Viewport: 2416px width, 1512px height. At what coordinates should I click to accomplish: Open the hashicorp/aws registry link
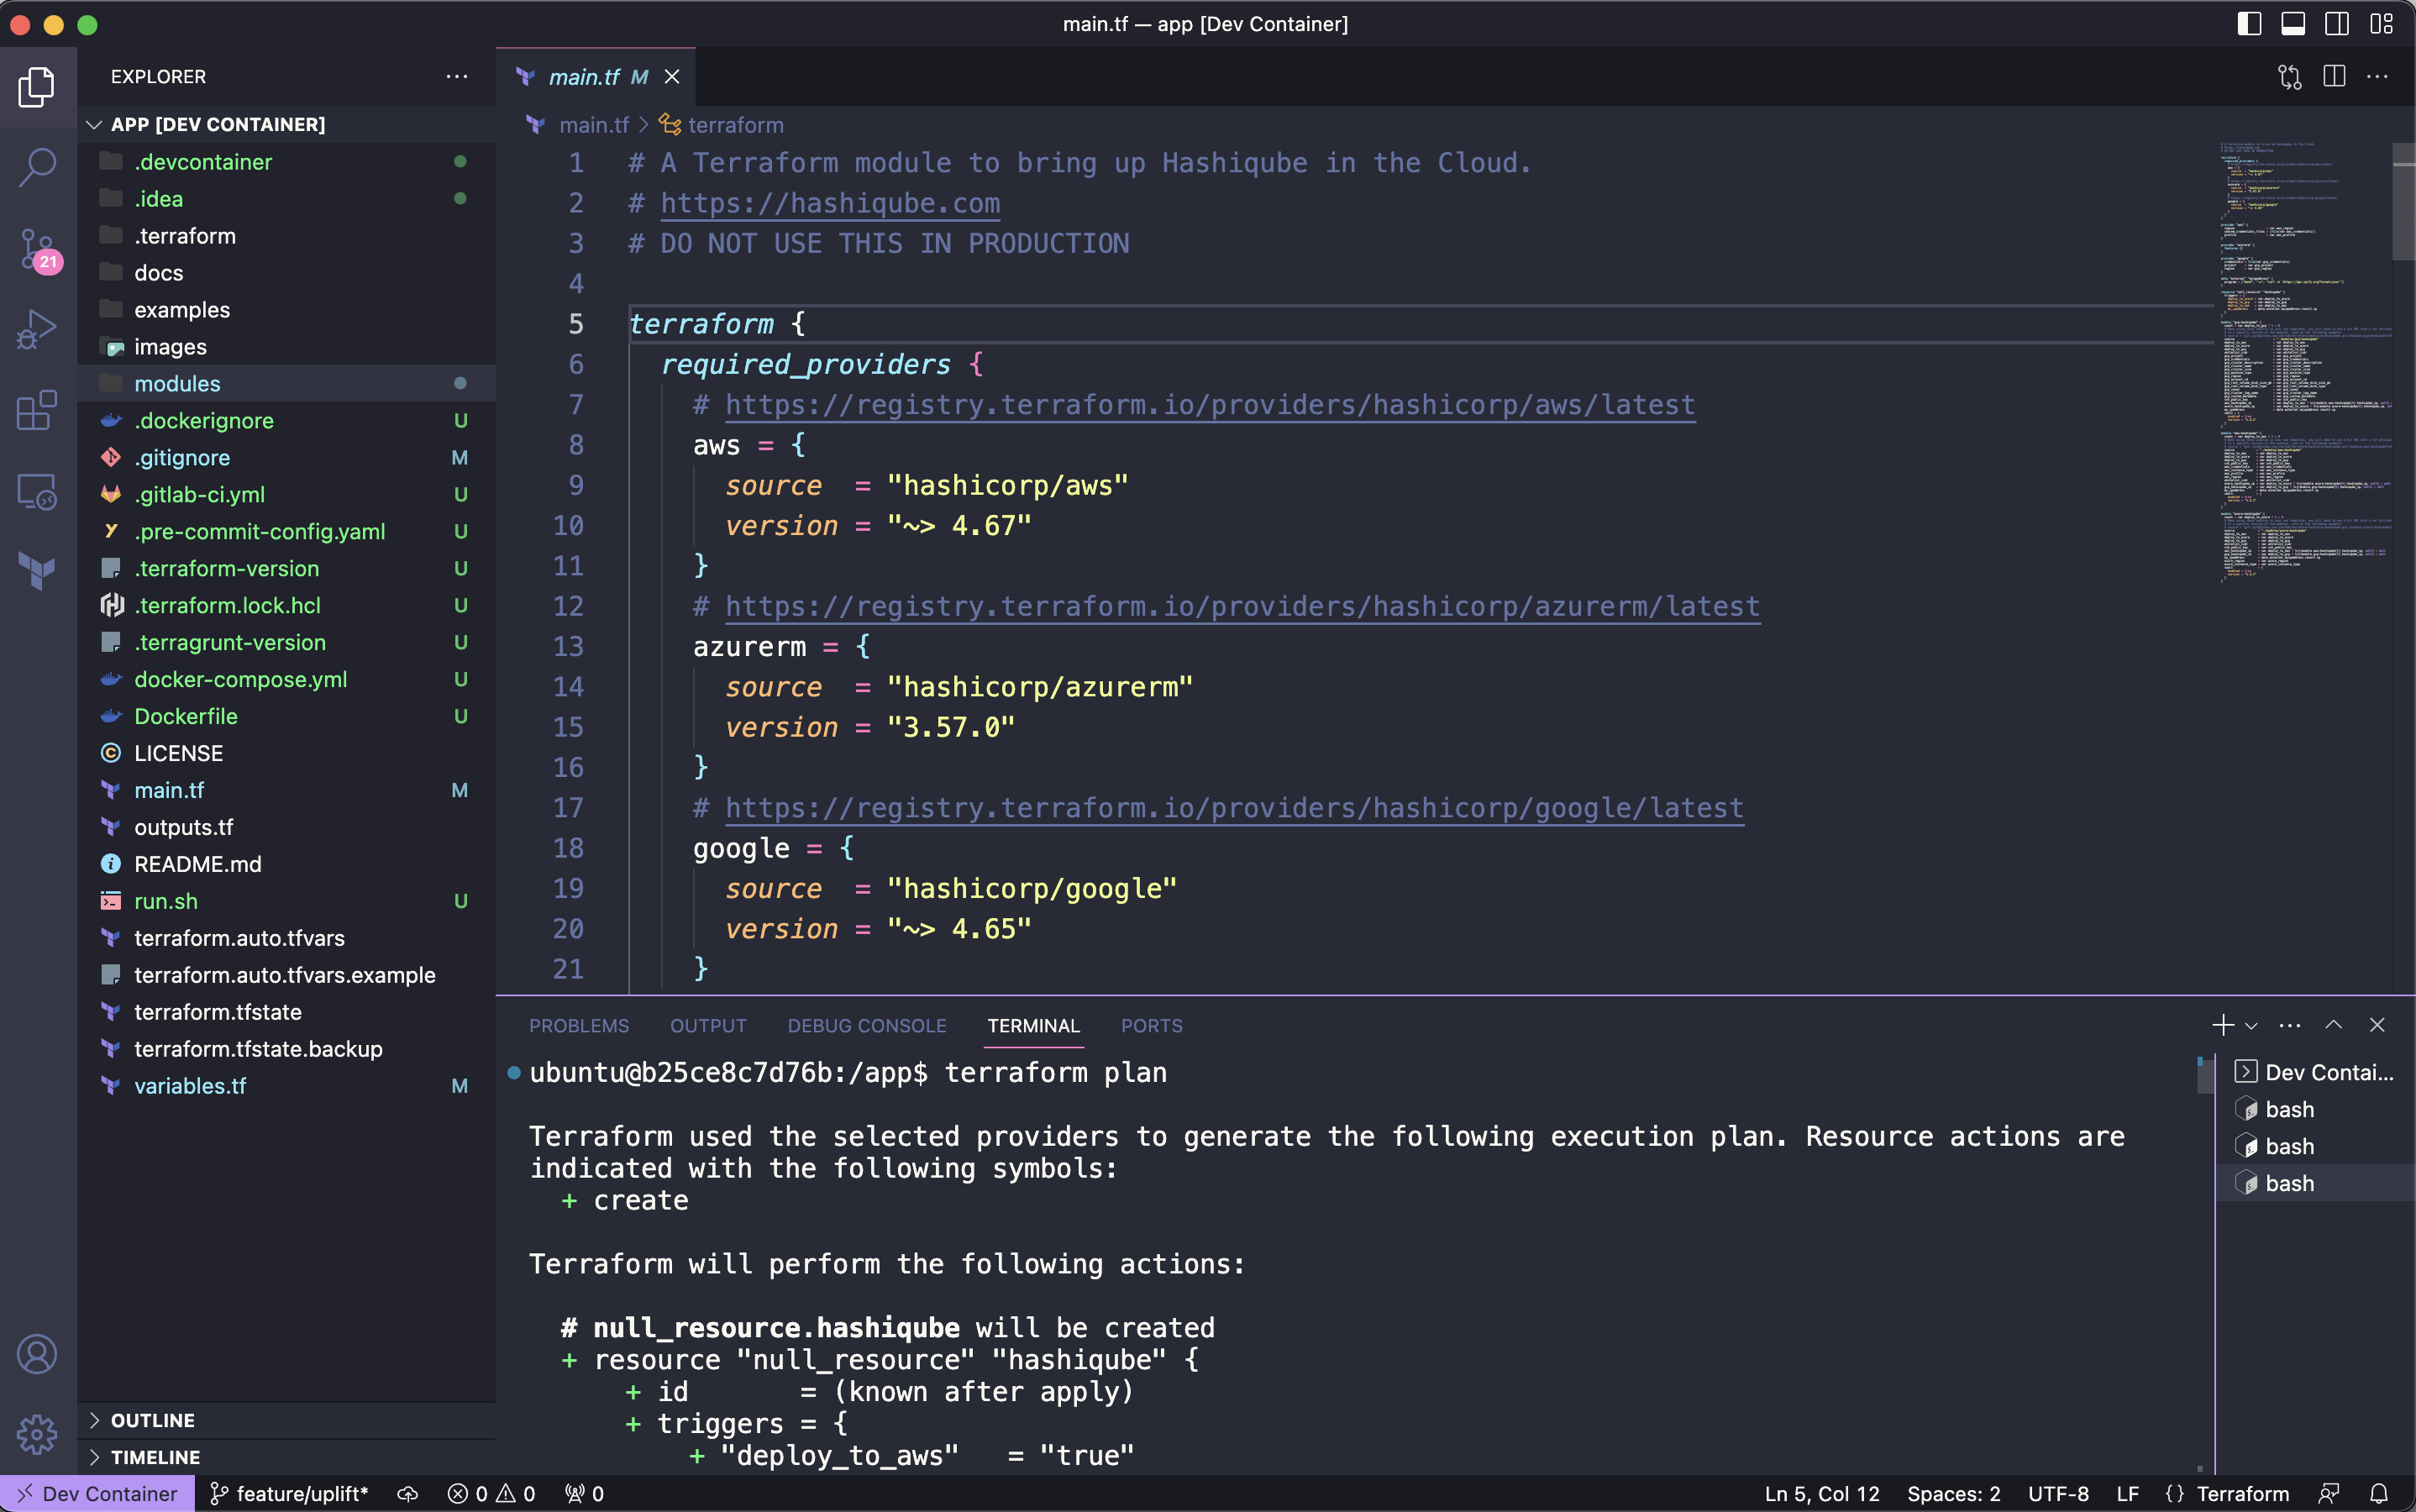(x=1210, y=405)
